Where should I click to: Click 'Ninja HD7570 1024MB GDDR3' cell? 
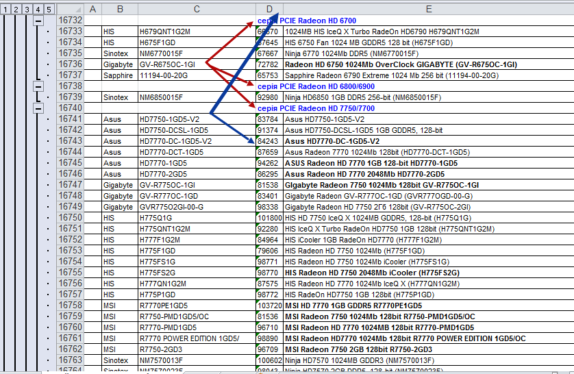[x=429, y=361]
